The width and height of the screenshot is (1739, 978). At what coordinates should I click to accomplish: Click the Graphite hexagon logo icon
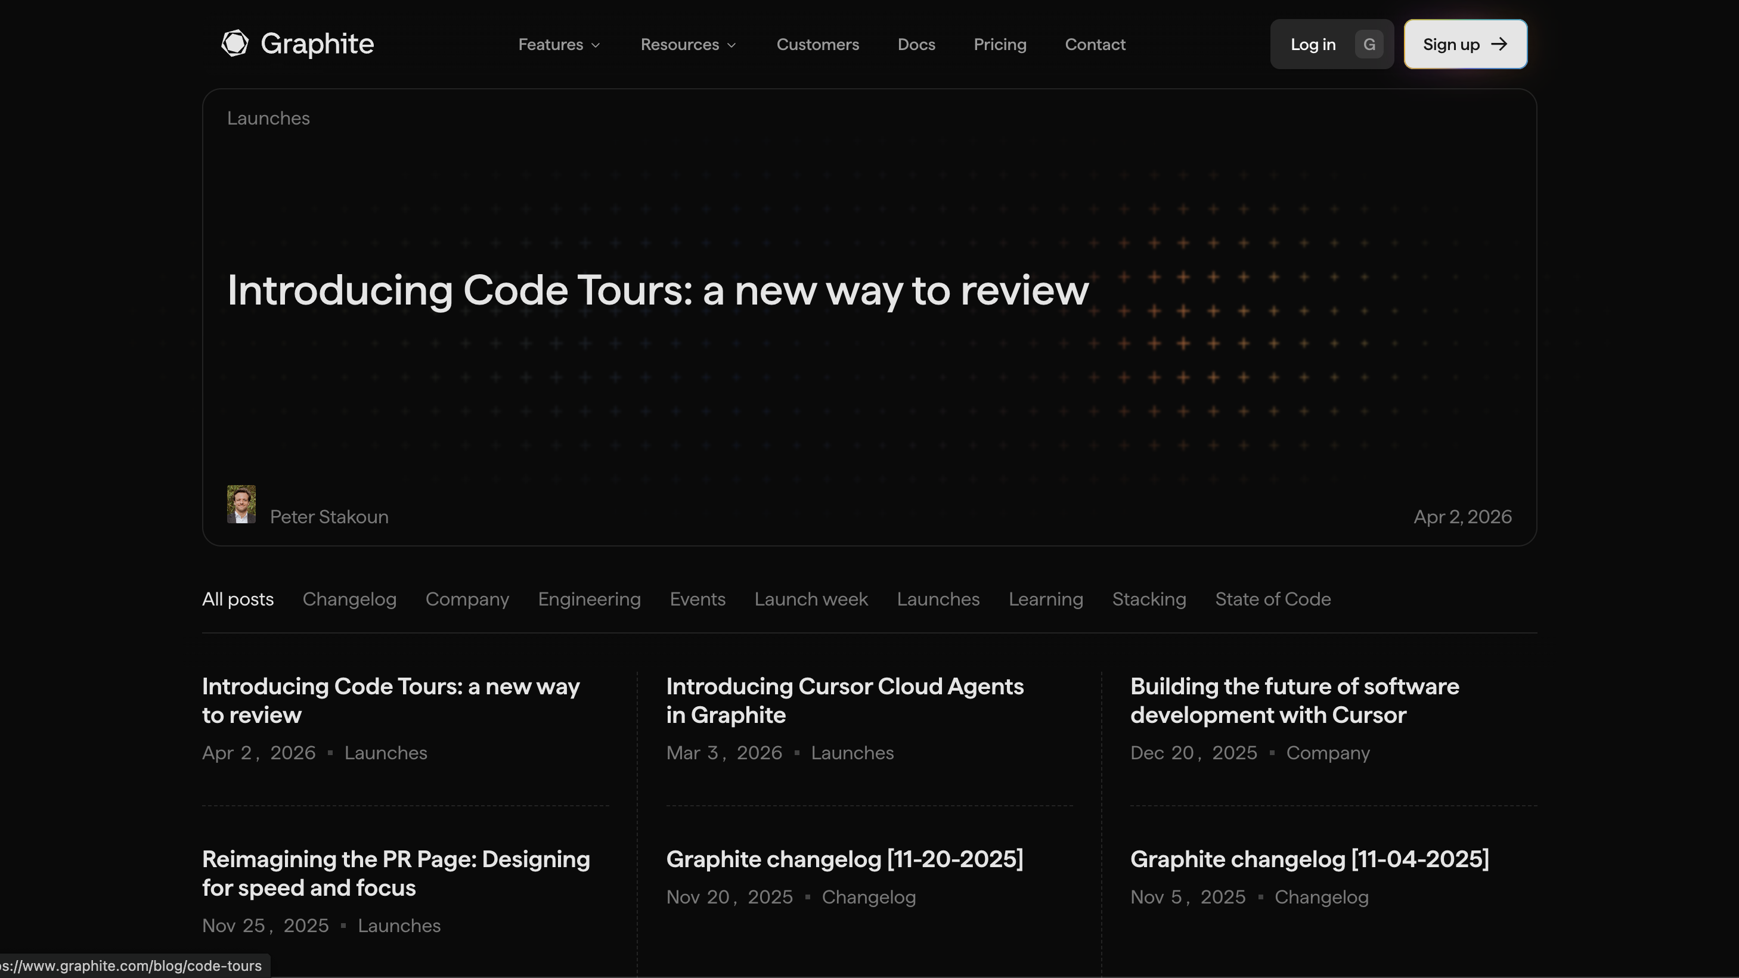coord(235,43)
